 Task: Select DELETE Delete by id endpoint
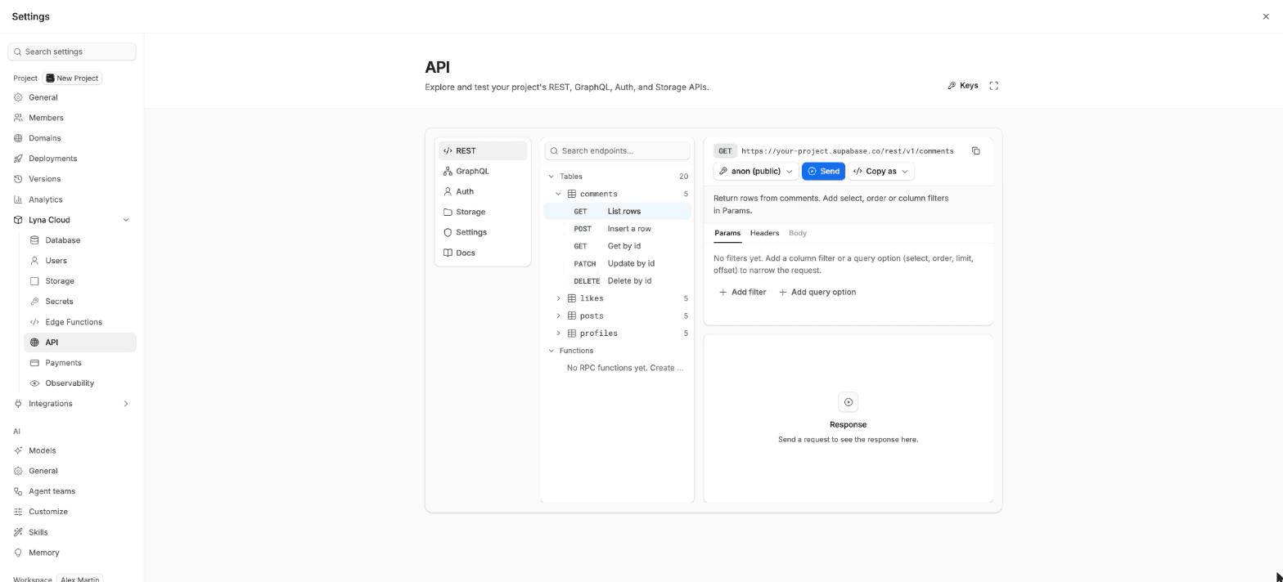point(618,281)
